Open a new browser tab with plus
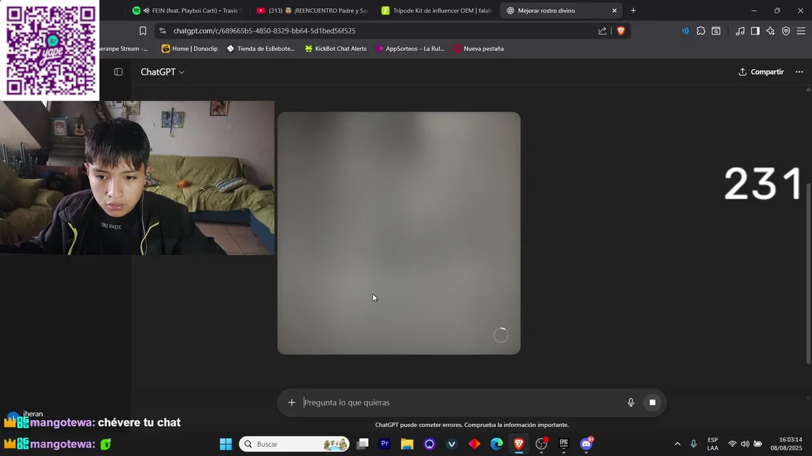The image size is (812, 456). point(633,11)
